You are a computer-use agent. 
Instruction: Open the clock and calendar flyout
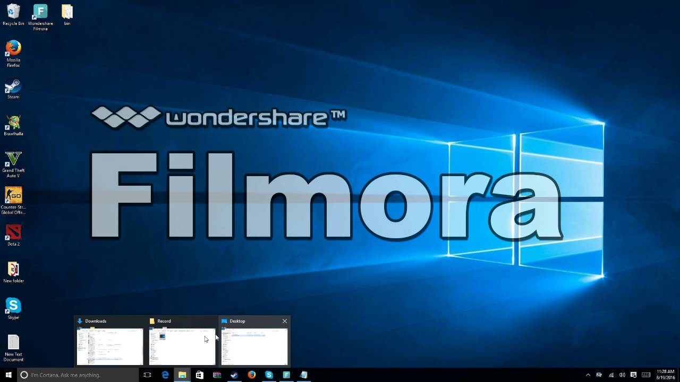(665, 375)
